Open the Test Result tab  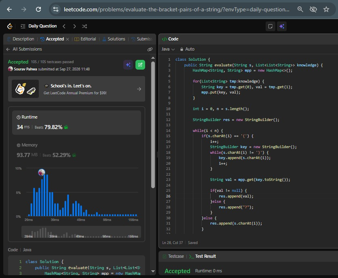point(203,256)
